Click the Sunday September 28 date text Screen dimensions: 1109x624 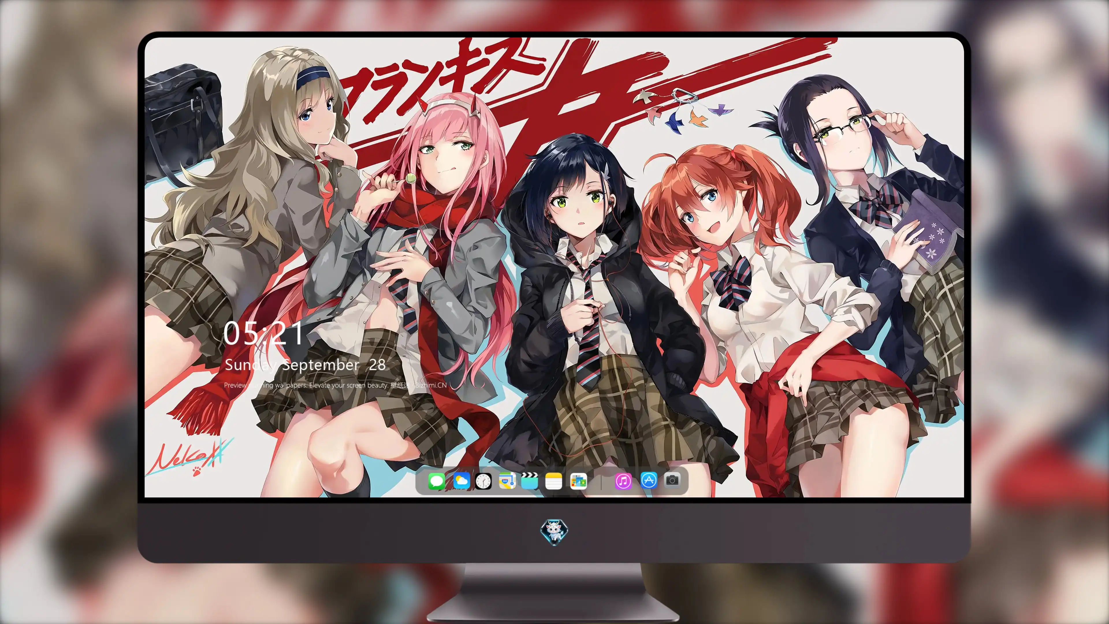point(305,365)
